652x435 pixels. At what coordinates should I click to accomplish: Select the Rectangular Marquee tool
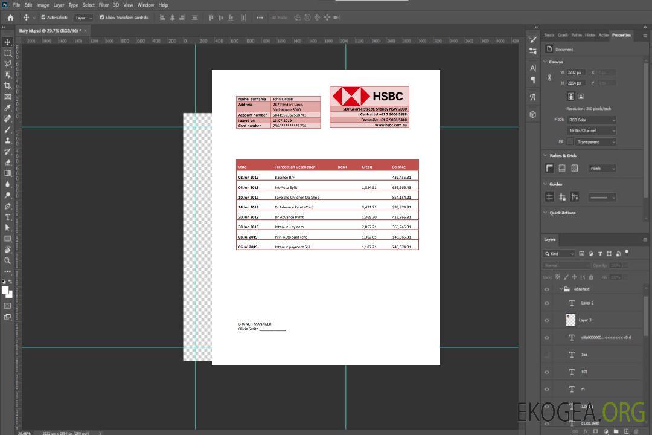(7, 53)
